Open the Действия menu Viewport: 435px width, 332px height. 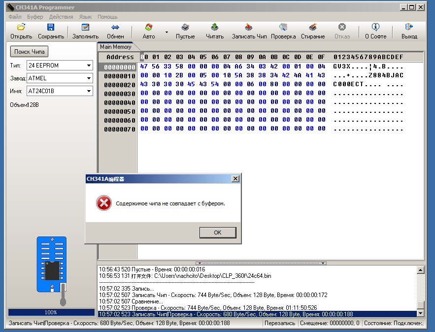click(61, 17)
